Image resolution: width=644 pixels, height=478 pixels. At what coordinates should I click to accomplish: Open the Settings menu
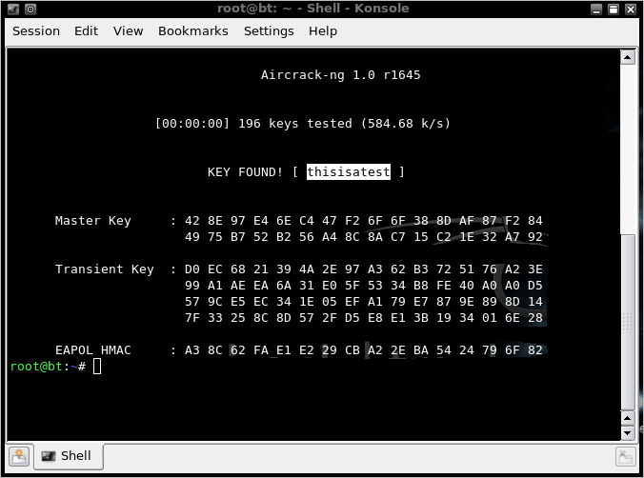point(269,31)
